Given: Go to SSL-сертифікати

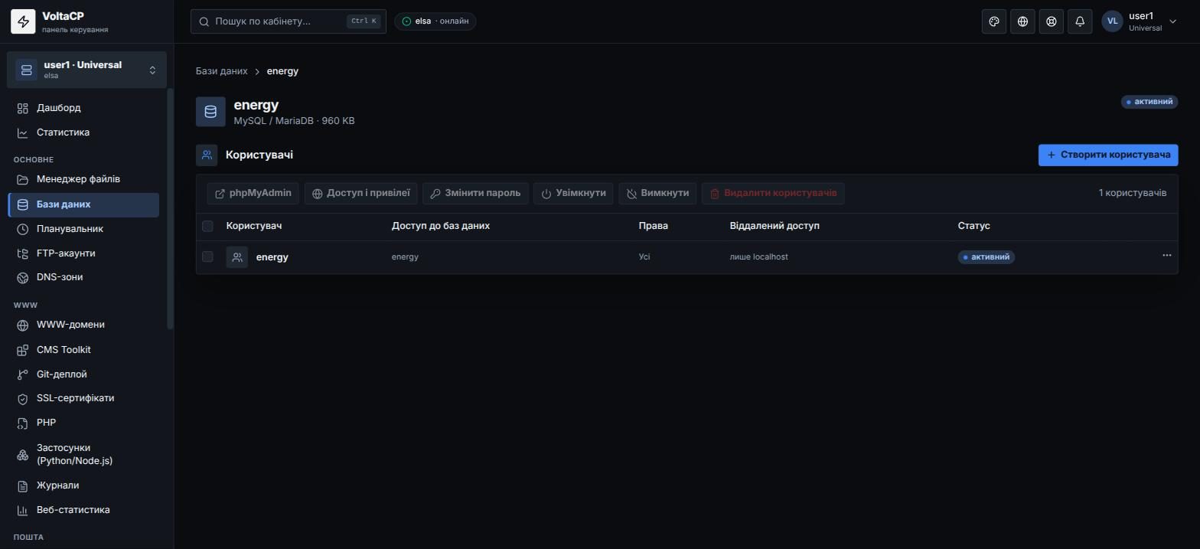Looking at the screenshot, I should point(84,398).
